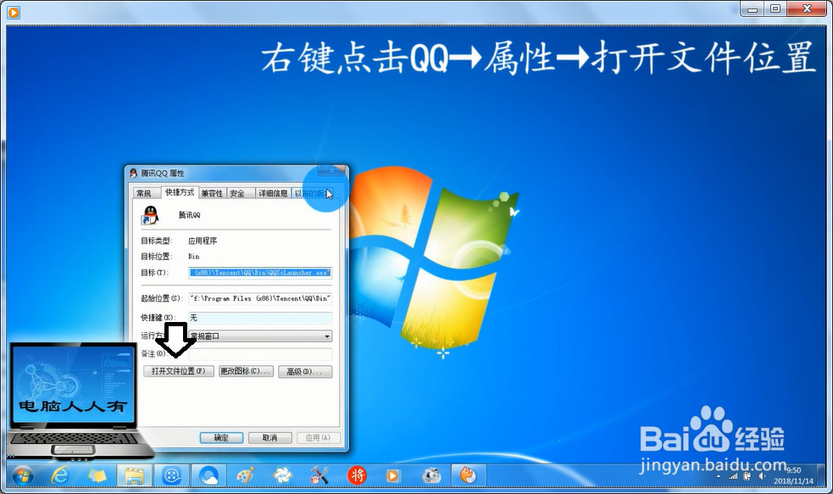The height and width of the screenshot is (494, 833).
Task: Click the 应用(A) button
Action: [319, 438]
